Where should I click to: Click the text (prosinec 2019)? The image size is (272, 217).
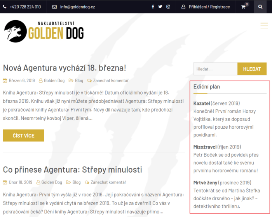pos(235,183)
